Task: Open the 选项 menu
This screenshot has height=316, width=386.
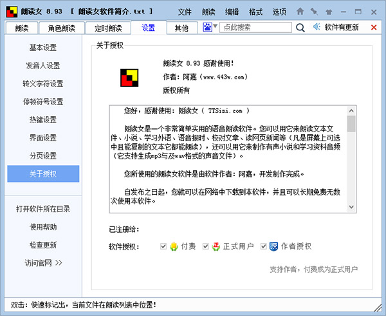Action: pyautogui.click(x=279, y=12)
